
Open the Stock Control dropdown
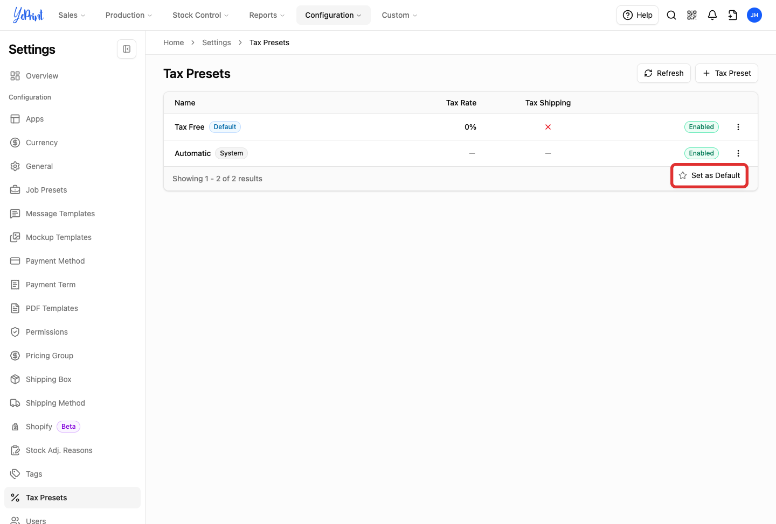tap(200, 15)
